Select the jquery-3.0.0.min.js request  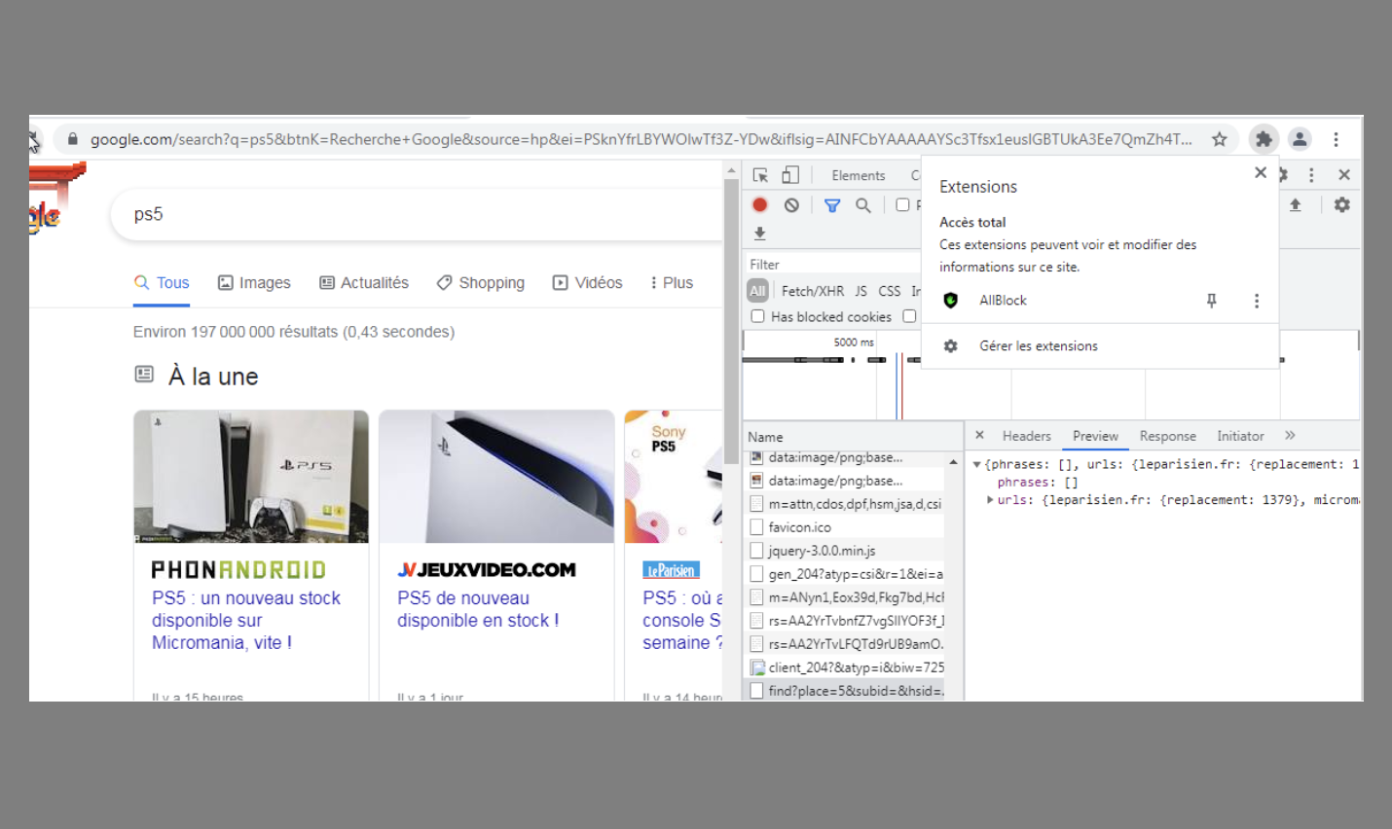844,551
